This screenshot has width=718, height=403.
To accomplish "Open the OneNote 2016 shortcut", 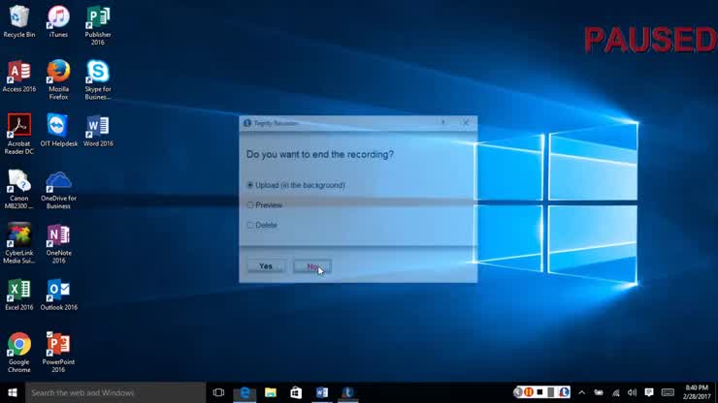I will 58,235.
